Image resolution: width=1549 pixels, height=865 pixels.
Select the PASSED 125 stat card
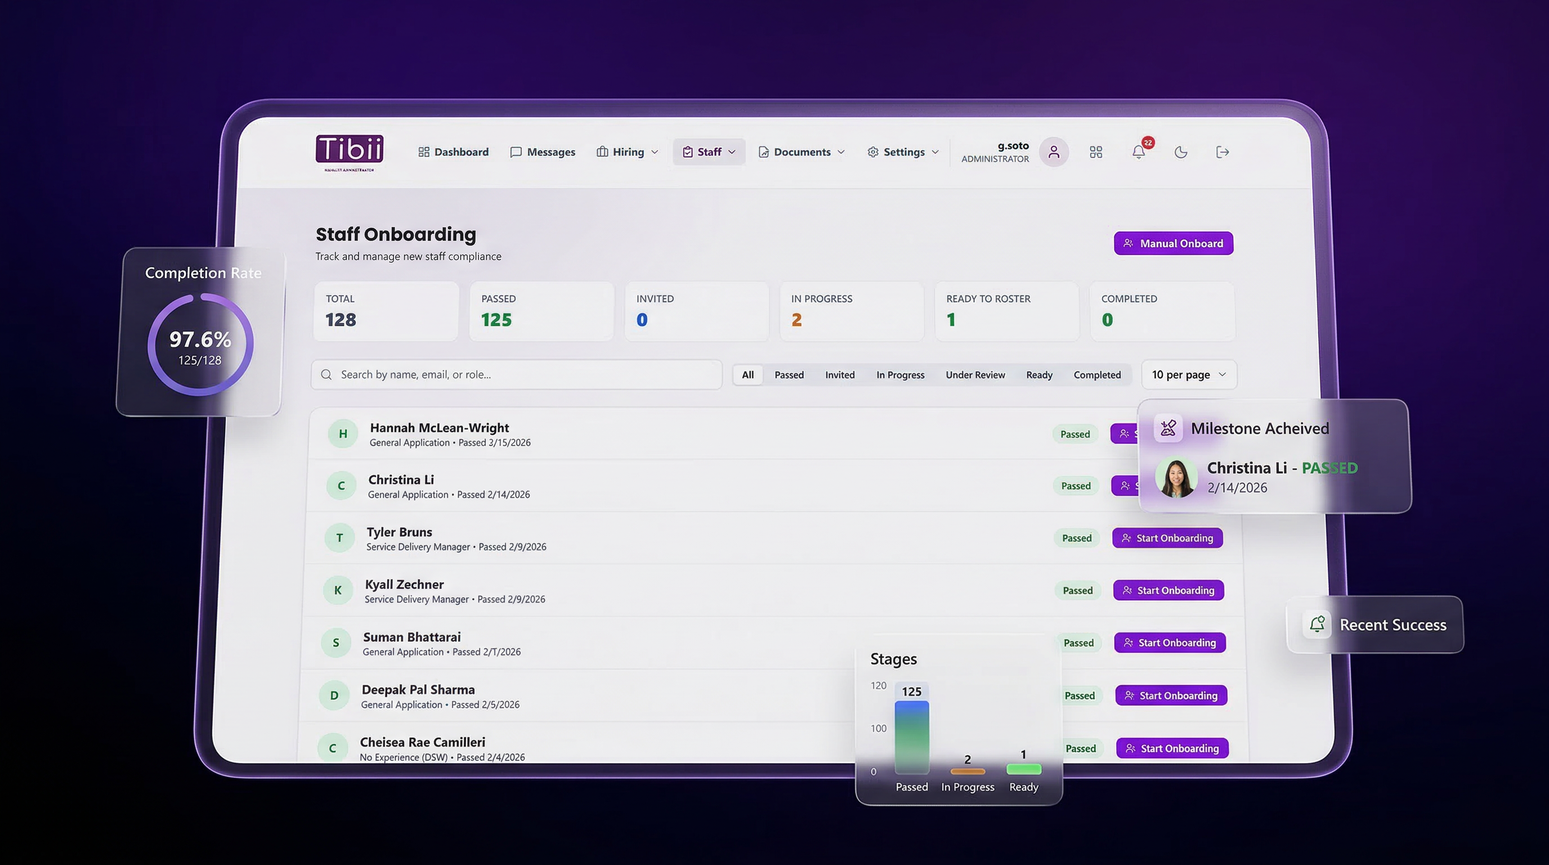coord(541,311)
